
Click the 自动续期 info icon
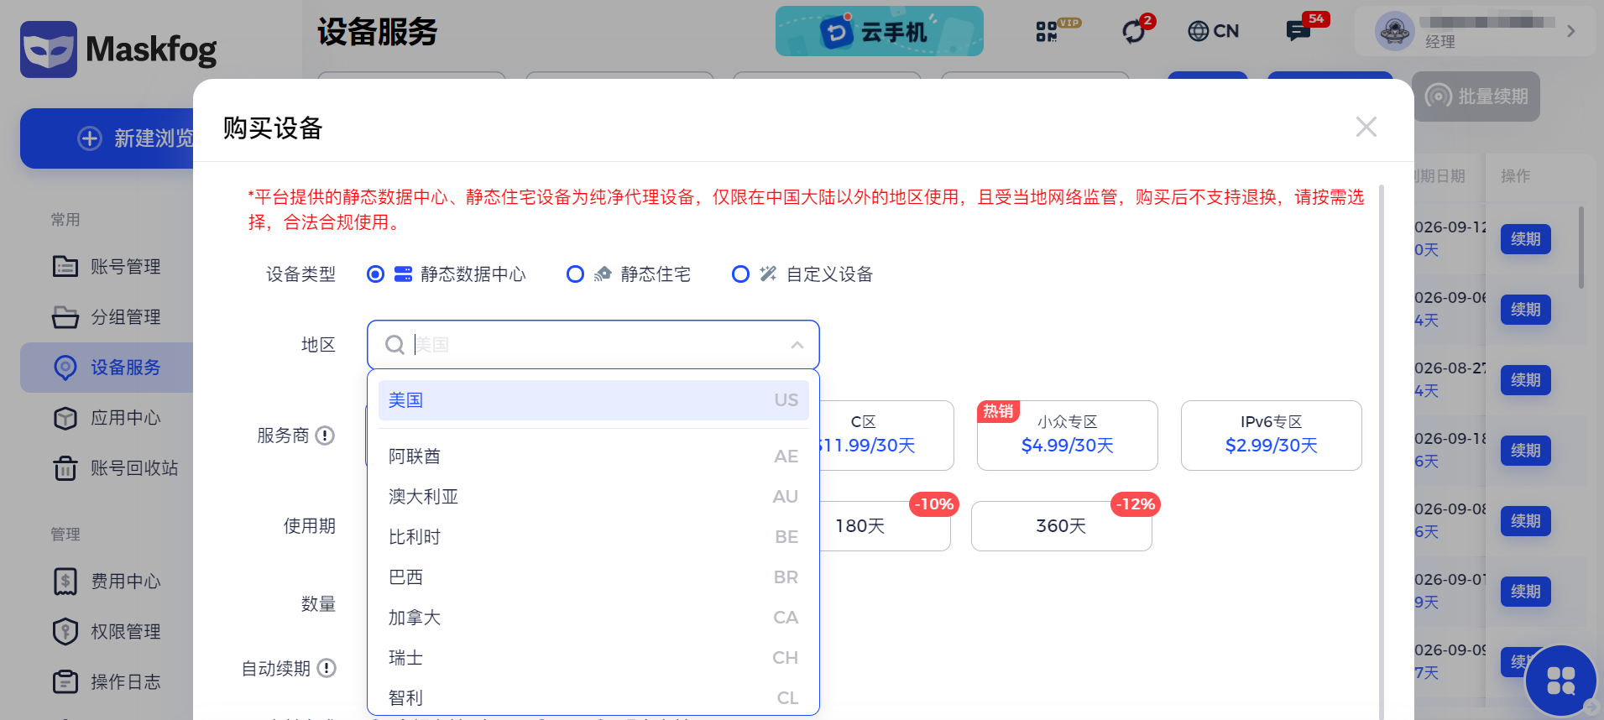[x=327, y=668]
